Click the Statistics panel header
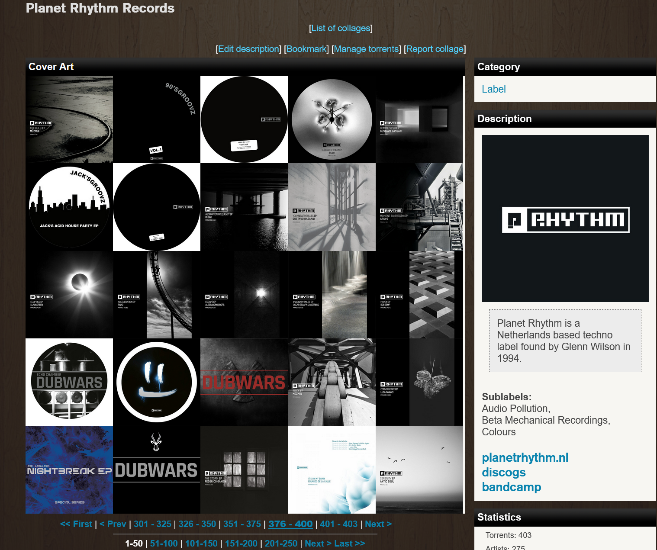 pyautogui.click(x=565, y=518)
